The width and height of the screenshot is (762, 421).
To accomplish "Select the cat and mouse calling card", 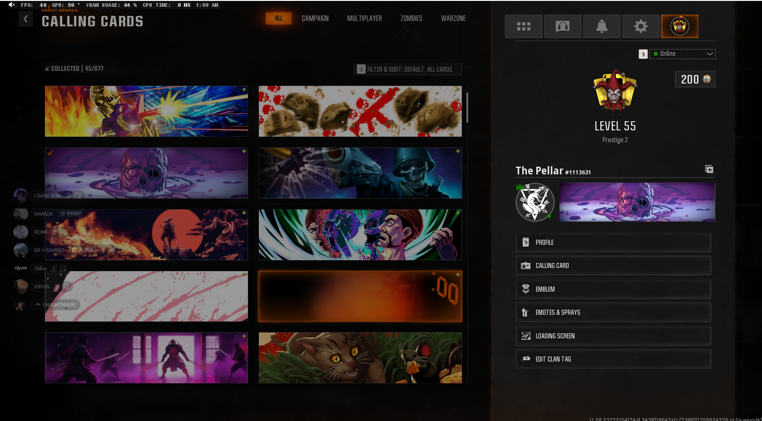I will point(360,358).
